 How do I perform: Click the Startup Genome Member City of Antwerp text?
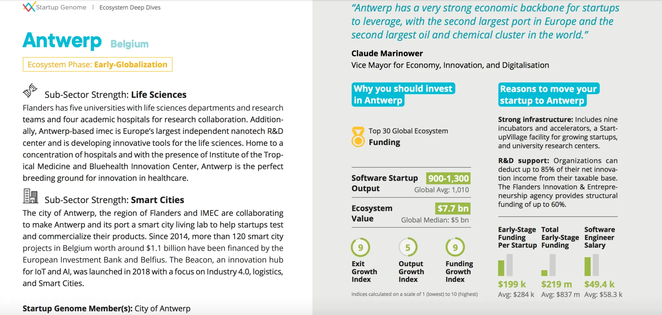[106, 308]
